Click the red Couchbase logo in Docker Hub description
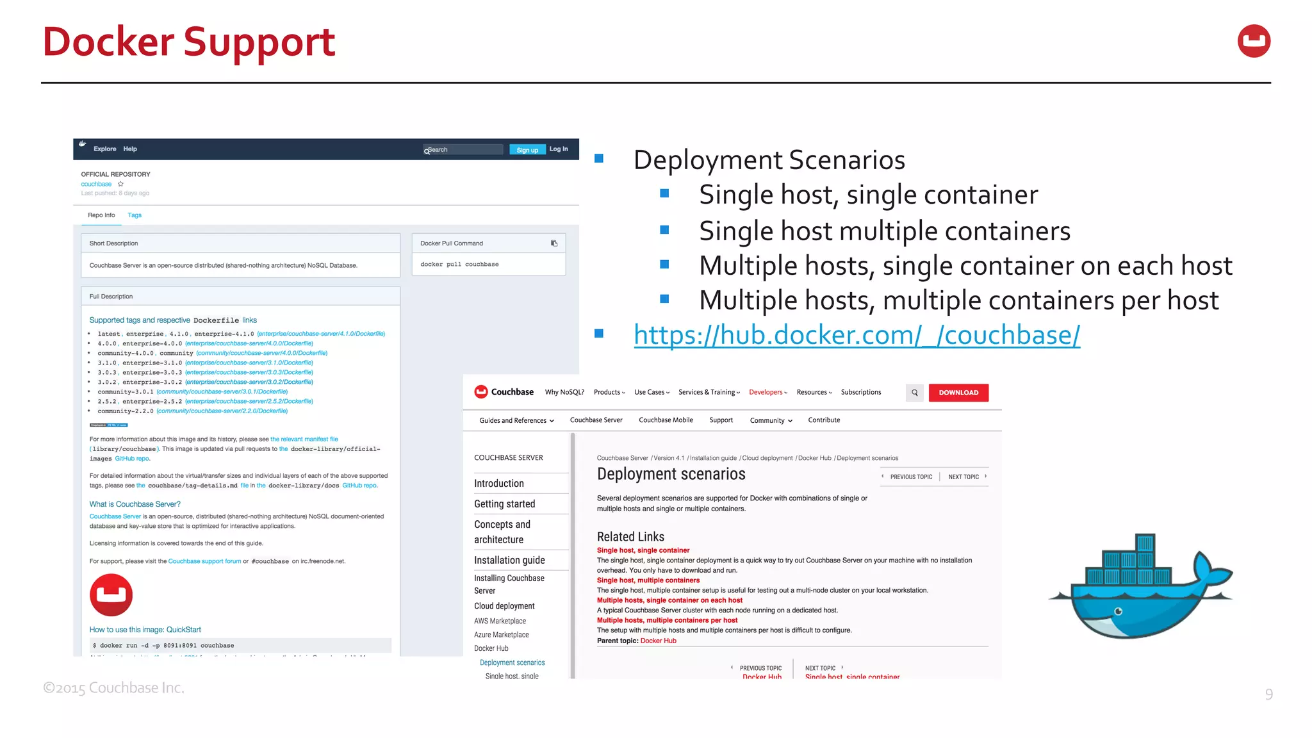The width and height of the screenshot is (1312, 738). point(111,595)
